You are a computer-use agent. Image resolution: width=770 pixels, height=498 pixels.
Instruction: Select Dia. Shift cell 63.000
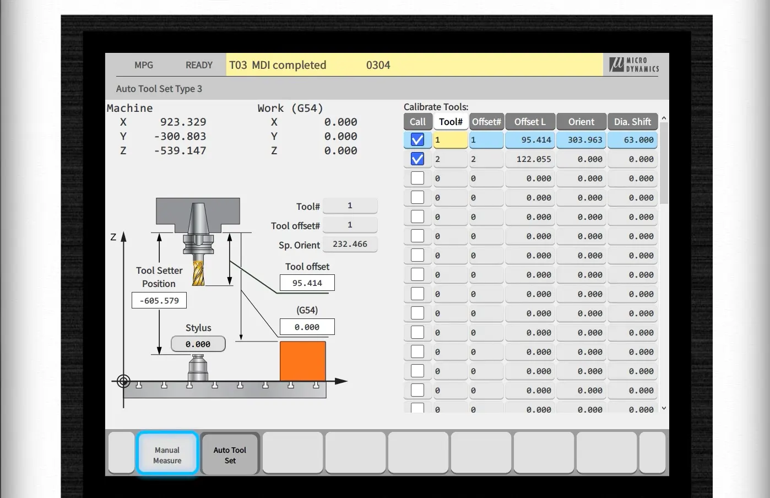pyautogui.click(x=632, y=140)
